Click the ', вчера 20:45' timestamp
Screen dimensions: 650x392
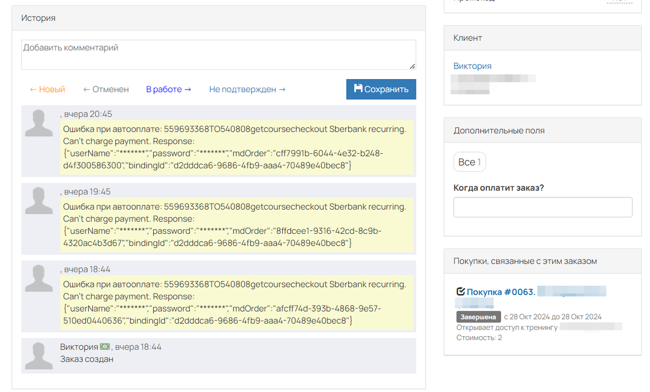click(86, 114)
